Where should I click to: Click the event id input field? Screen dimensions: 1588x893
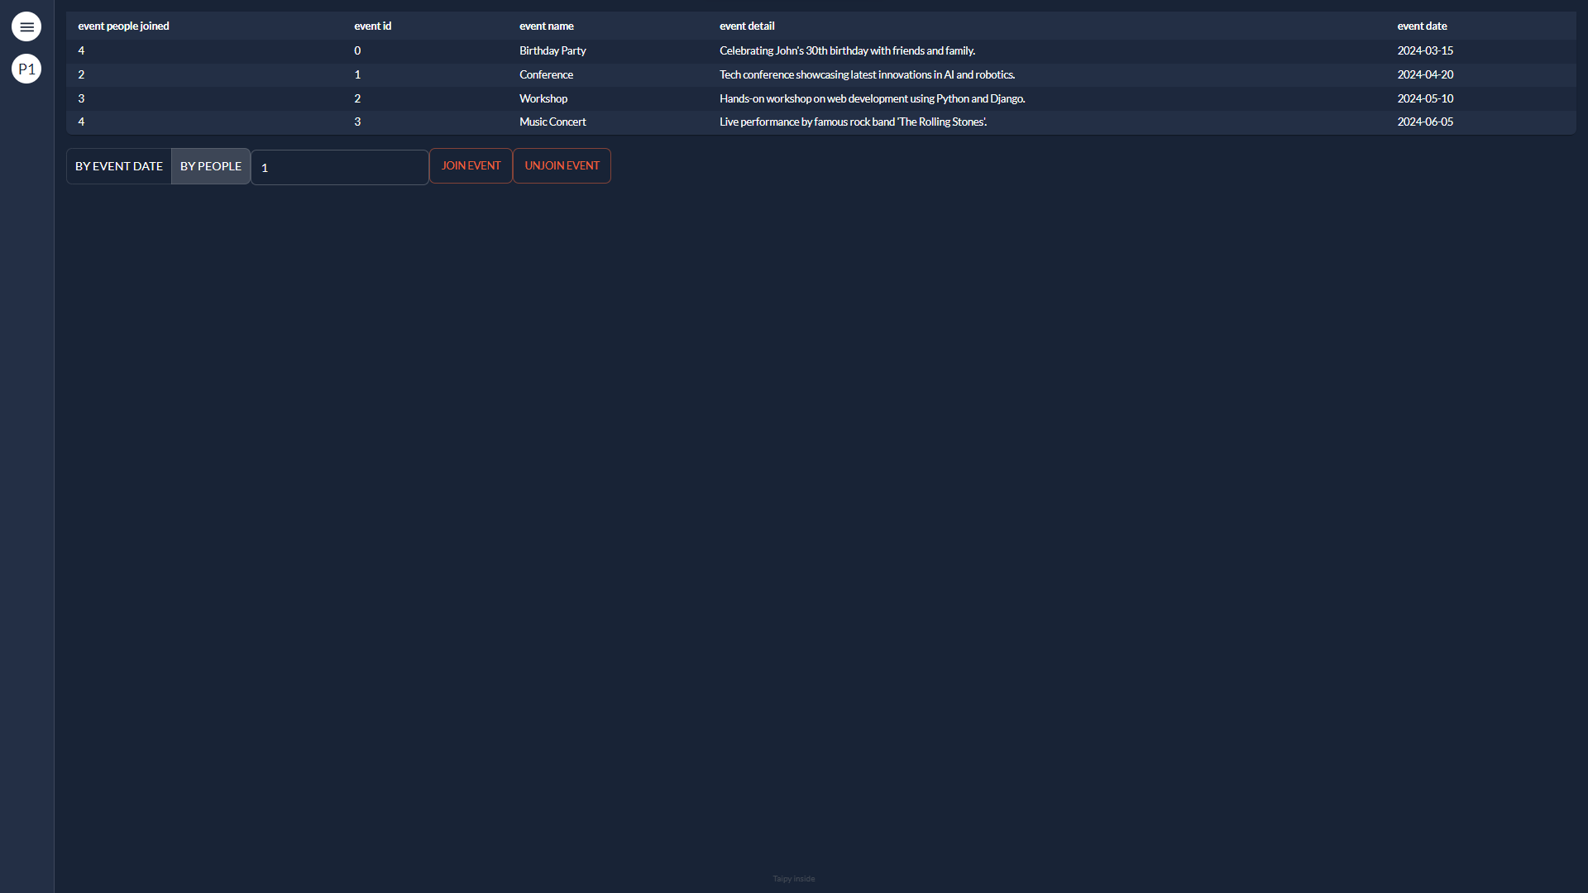[339, 167]
